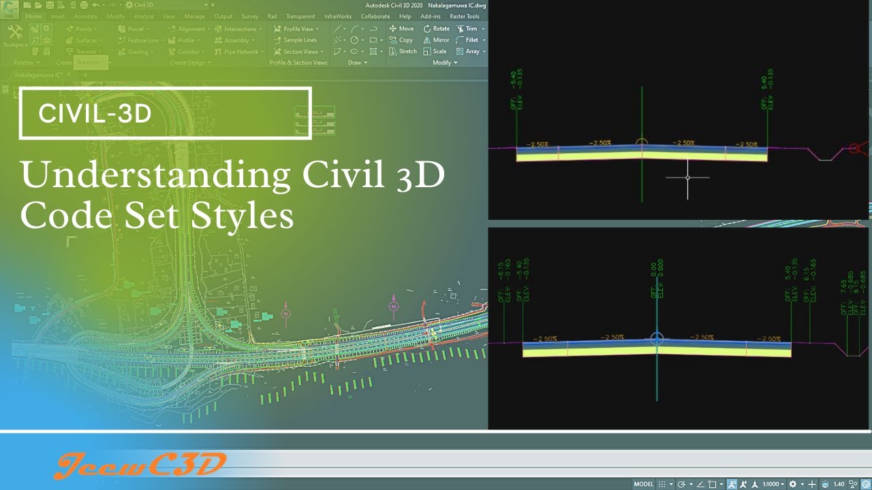Toggle object snap in status bar
Screen dimensions: 872x490
712,484
